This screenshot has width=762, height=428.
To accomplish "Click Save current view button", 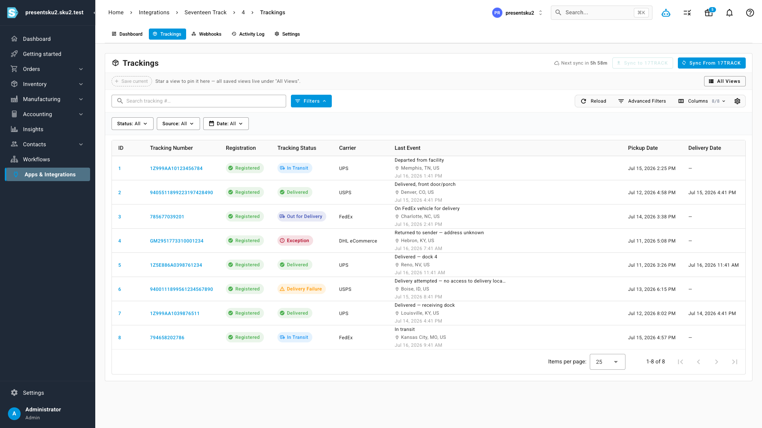I will tap(131, 81).
